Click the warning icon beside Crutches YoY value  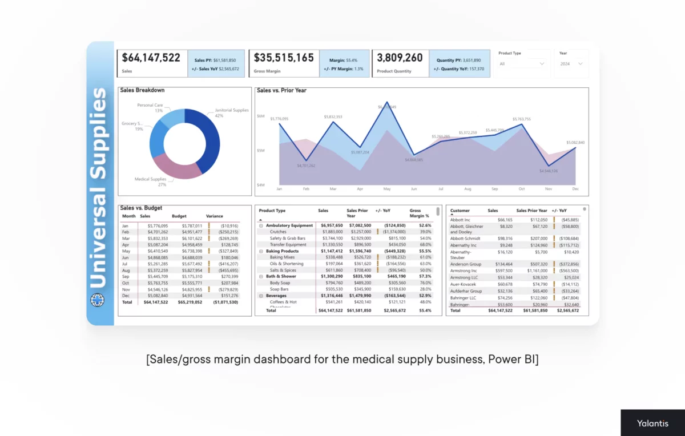pos(378,232)
